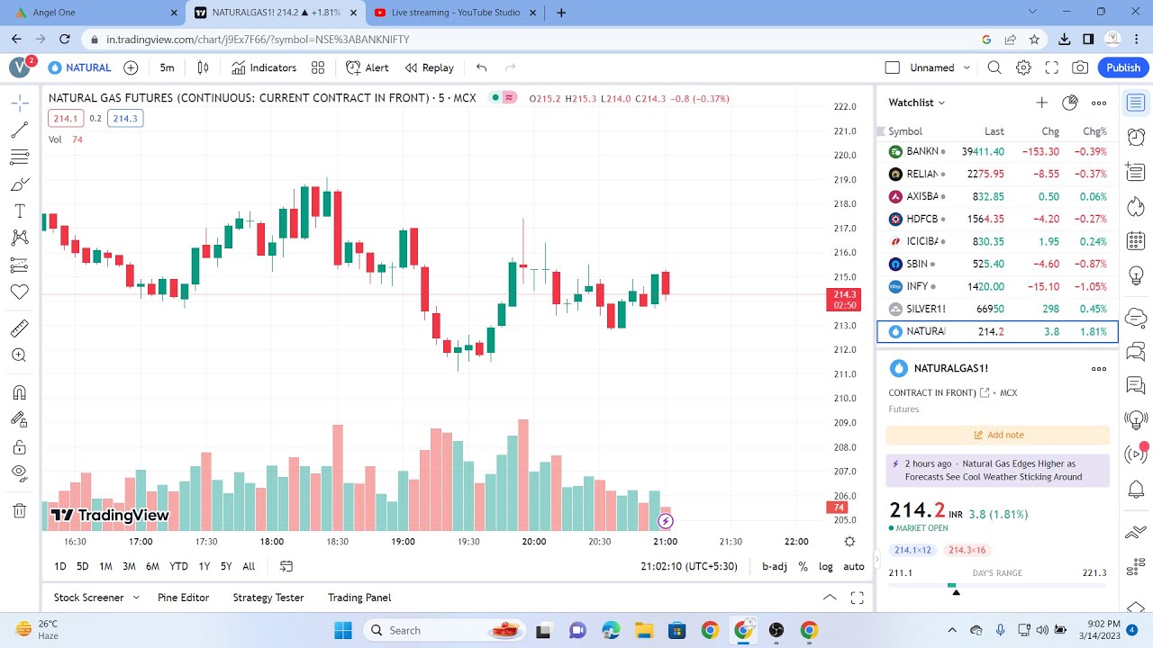Viewport: 1153px width, 648px height.
Task: Start bar Replay mode
Action: [x=430, y=67]
